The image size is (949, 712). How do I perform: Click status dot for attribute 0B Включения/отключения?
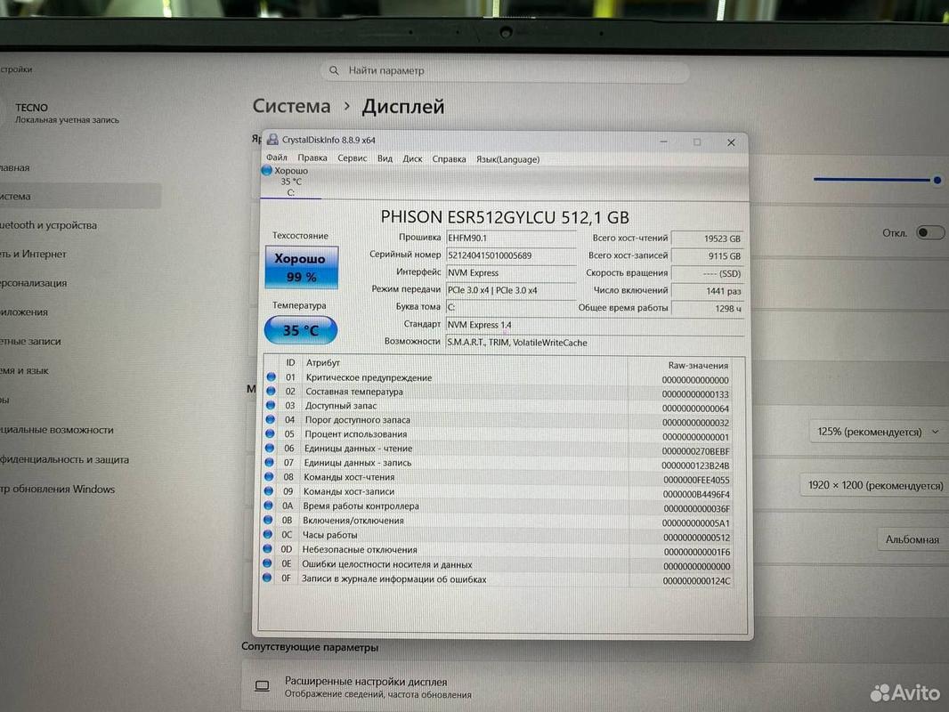point(268,521)
